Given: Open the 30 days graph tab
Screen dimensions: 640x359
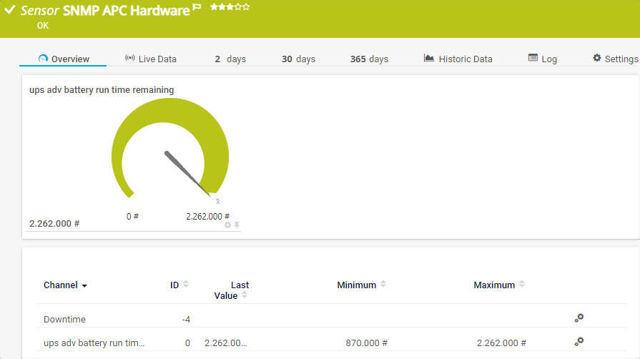Looking at the screenshot, I should pos(298,59).
